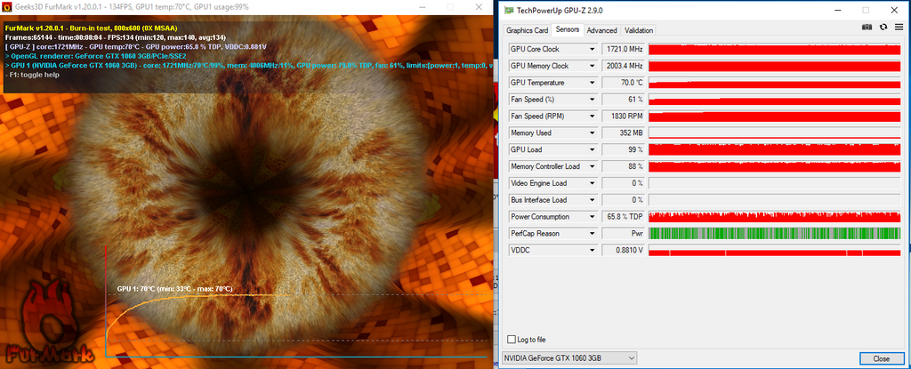Click the FurMark title bar app icon
Viewport: 911px width, 369px height.
click(x=7, y=7)
